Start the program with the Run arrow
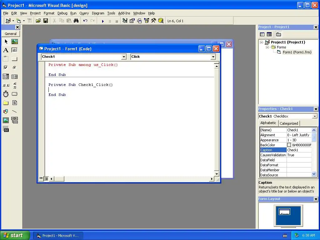The image size is (320, 240). click(102, 21)
